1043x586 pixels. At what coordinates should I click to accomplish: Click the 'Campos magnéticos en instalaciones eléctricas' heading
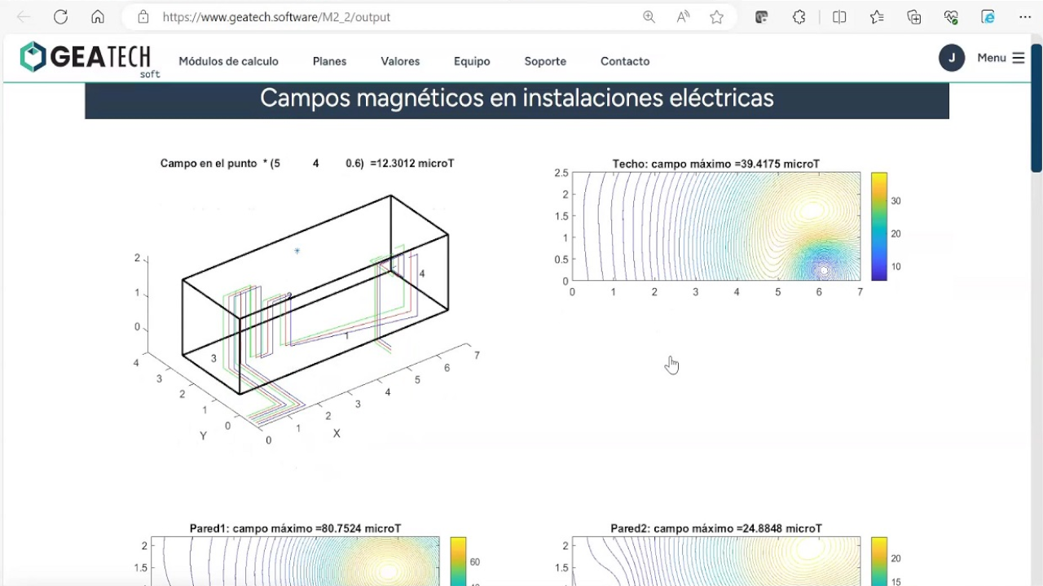click(517, 98)
